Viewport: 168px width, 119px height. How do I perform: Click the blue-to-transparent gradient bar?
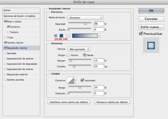coord(85,36)
